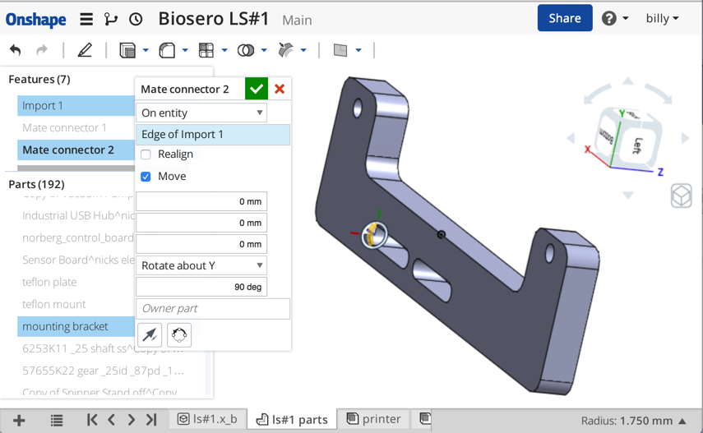Click the reorient secondary axis icon
Screen dimensions: 703x433
(179, 335)
